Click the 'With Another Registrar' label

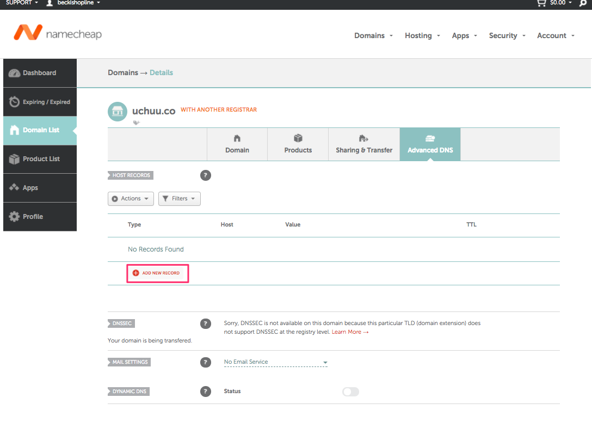coord(219,109)
